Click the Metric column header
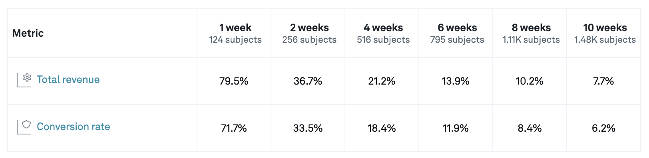The width and height of the screenshot is (649, 158). tap(28, 33)
